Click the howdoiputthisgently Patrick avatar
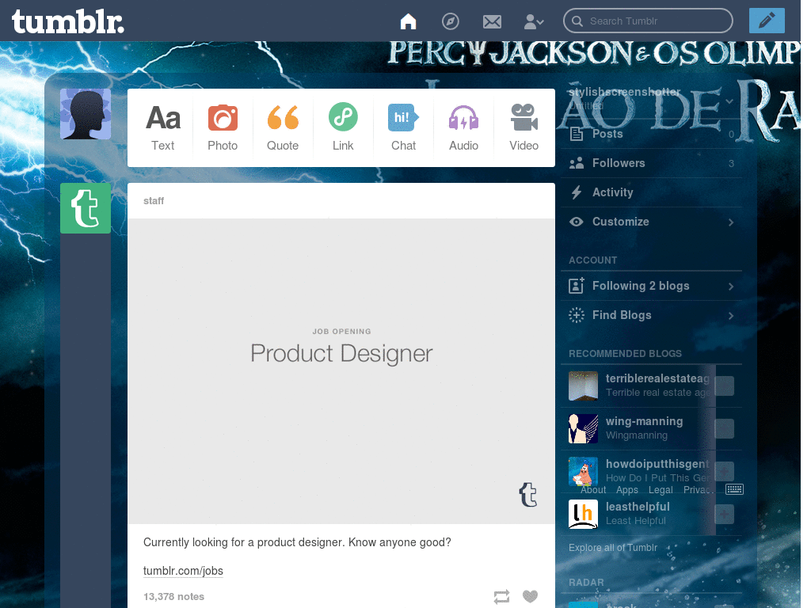Image resolution: width=811 pixels, height=608 pixels. click(584, 472)
